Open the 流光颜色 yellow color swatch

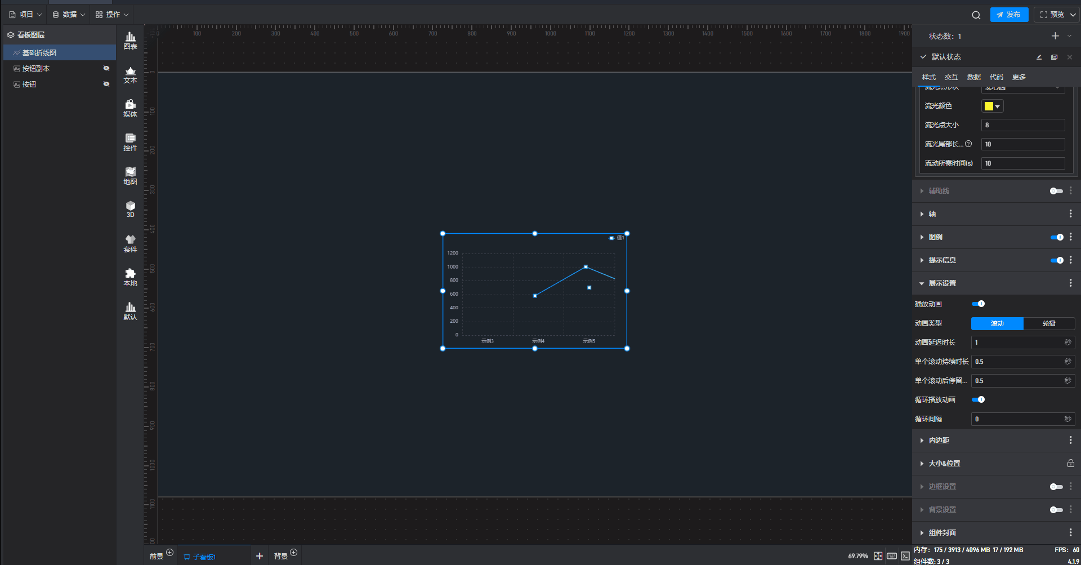pos(992,106)
